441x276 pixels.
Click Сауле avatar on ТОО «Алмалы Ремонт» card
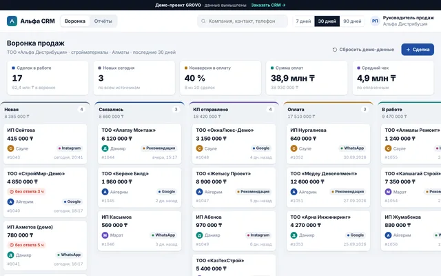(x=388, y=148)
